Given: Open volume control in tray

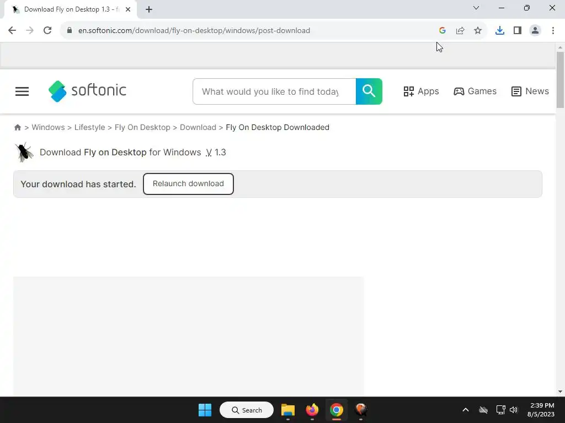Looking at the screenshot, I should click(514, 410).
